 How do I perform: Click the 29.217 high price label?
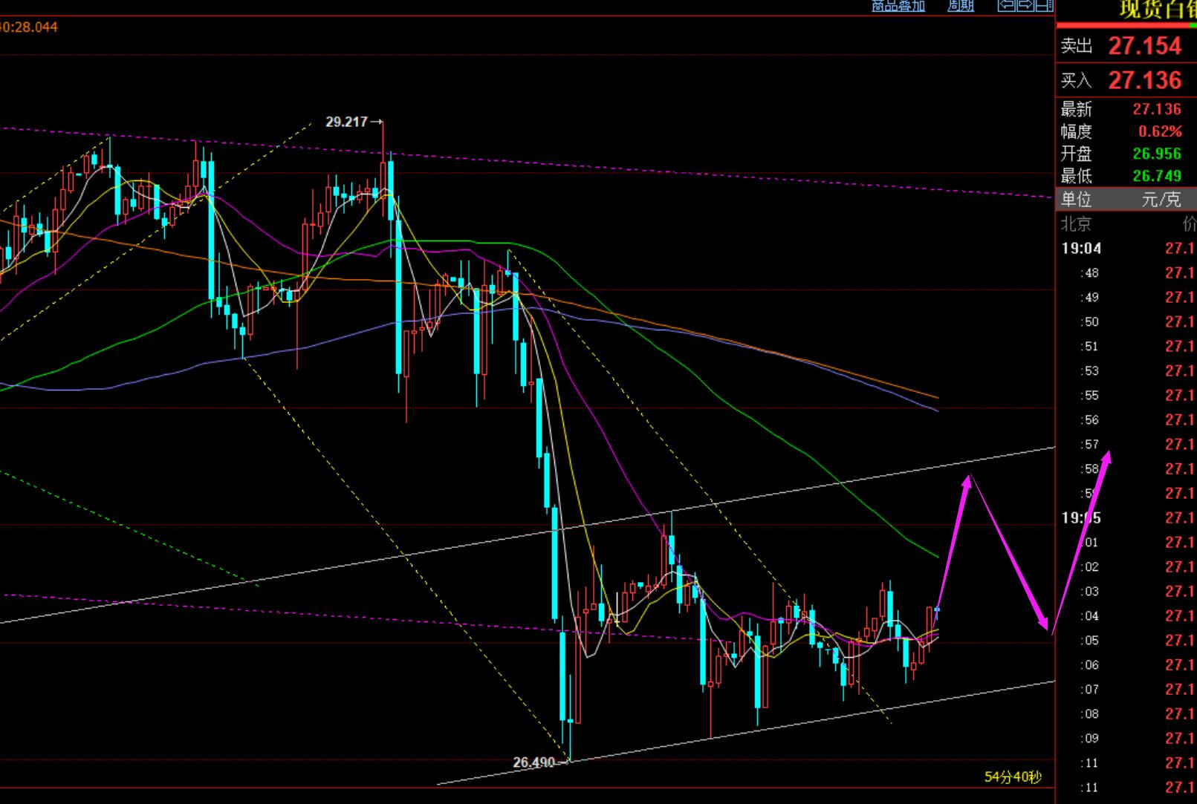[346, 122]
